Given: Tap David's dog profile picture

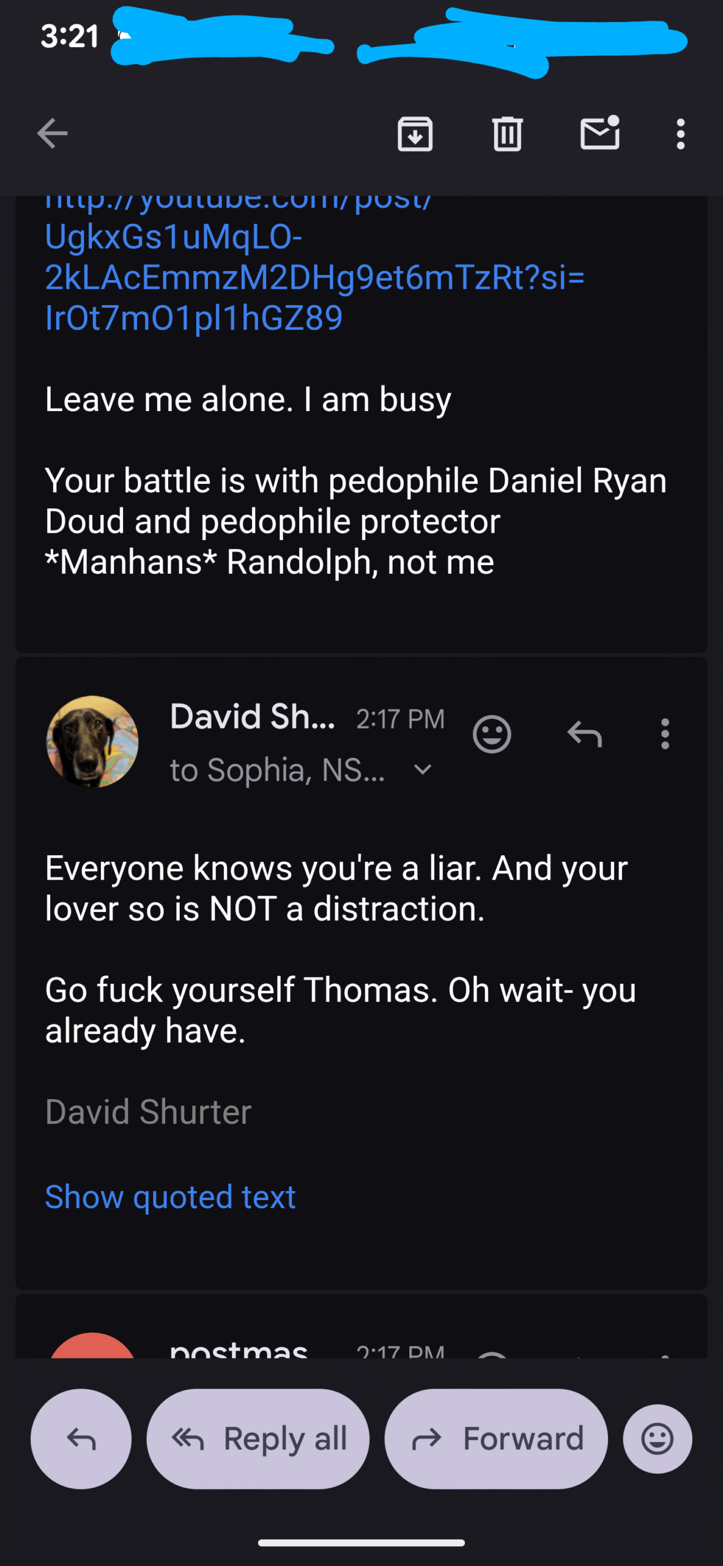Looking at the screenshot, I should pos(92,741).
